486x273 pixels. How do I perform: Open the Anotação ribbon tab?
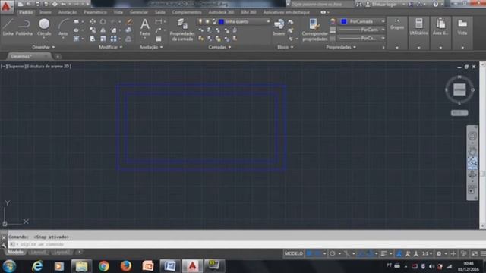coord(68,12)
